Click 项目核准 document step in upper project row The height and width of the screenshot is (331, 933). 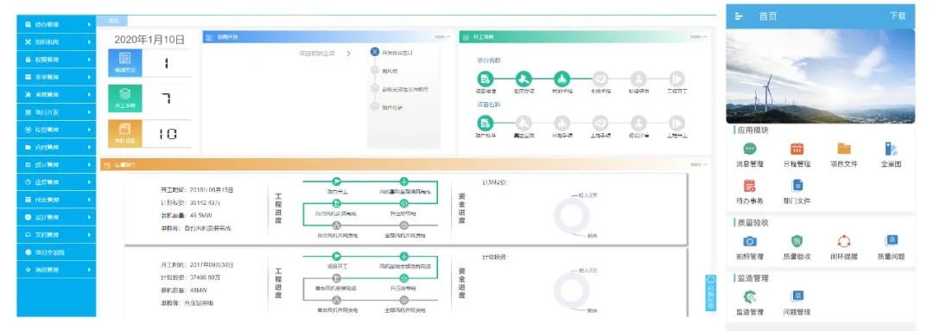coord(485,79)
